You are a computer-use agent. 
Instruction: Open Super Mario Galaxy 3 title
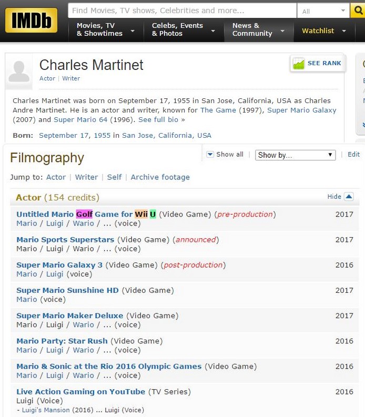pos(59,265)
